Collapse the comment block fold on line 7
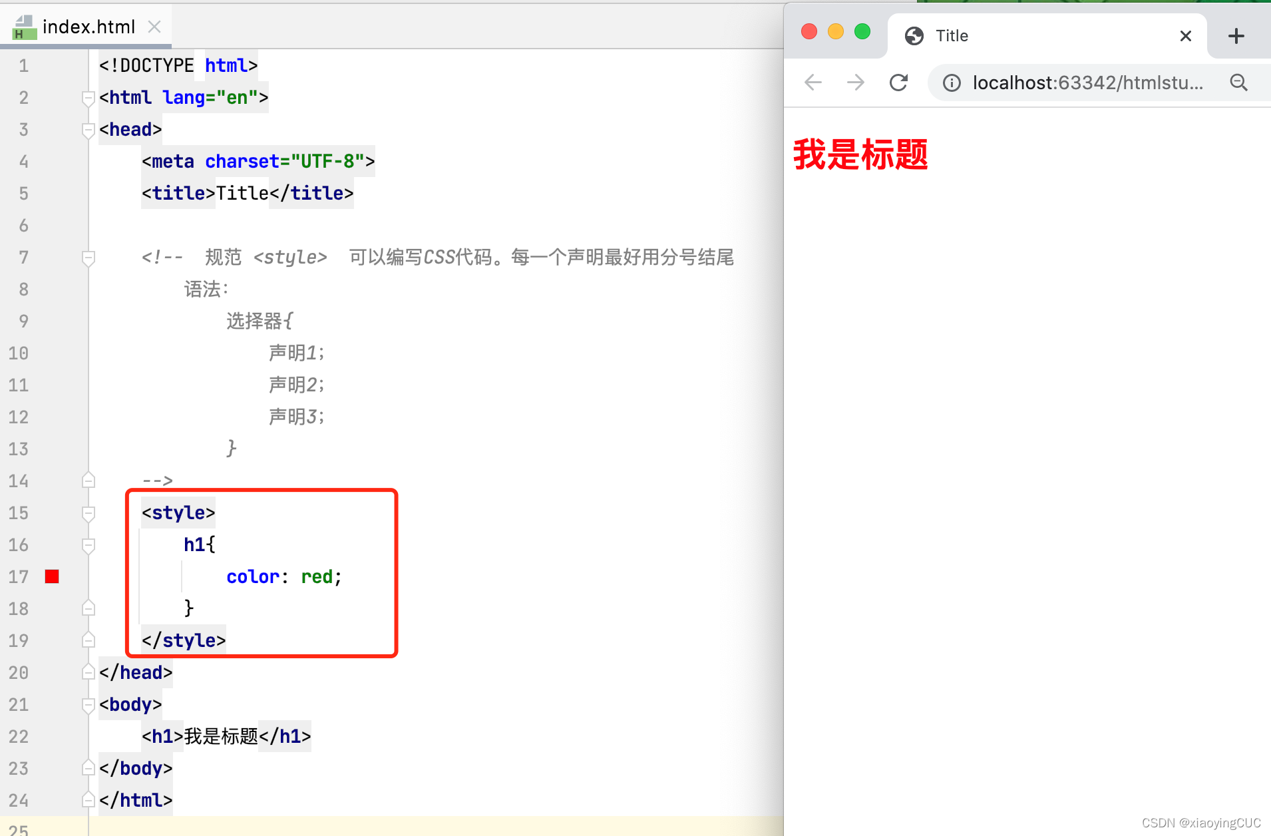Viewport: 1271px width, 836px height. (88, 258)
